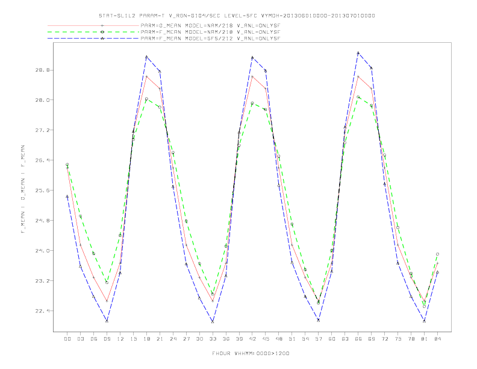477x369 pixels.
Task: Click x-axis forecast hour label 69
Action: click(x=372, y=339)
